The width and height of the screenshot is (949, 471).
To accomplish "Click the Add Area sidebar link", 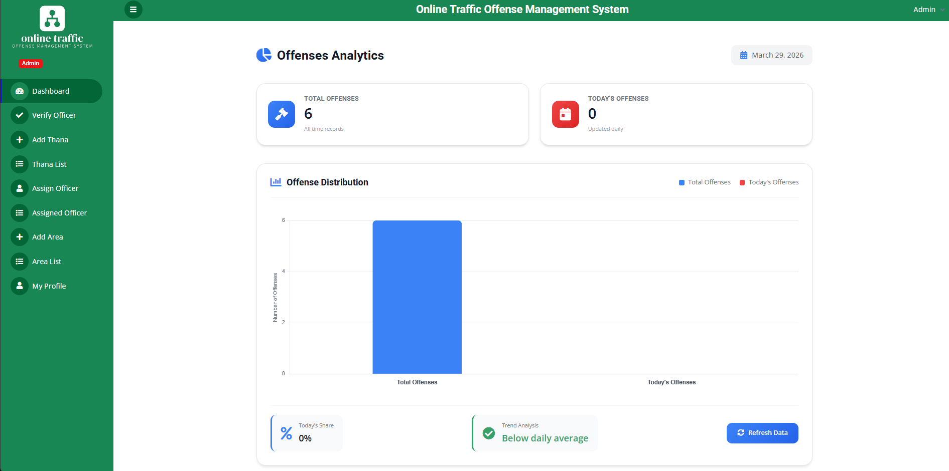I will (x=48, y=237).
